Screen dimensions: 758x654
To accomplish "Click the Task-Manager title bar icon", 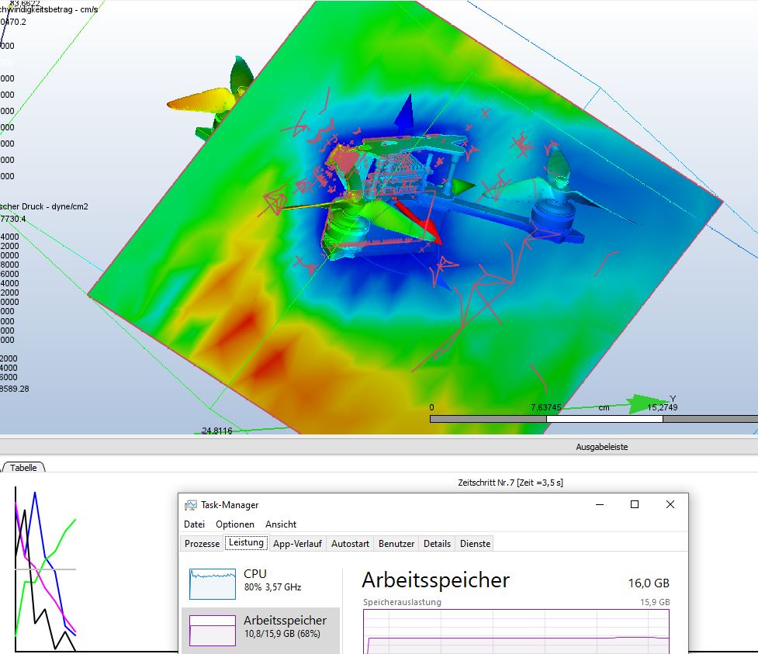I will coord(190,505).
